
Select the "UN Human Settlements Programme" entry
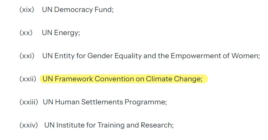(105, 102)
